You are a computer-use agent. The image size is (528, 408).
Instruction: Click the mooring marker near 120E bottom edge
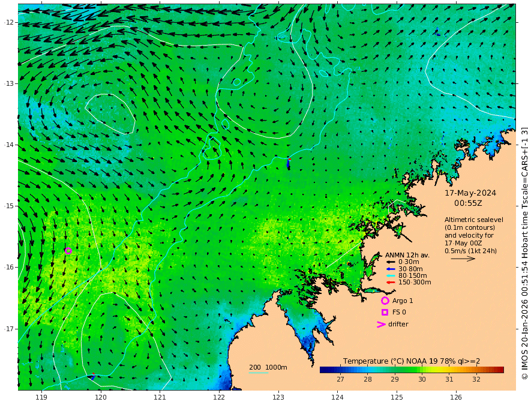pos(93,377)
